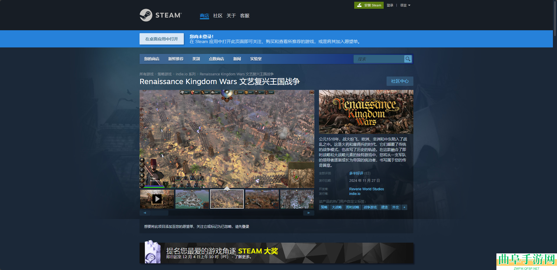Click the 建造 tag
This screenshot has height=270, width=557.
coord(385,207)
